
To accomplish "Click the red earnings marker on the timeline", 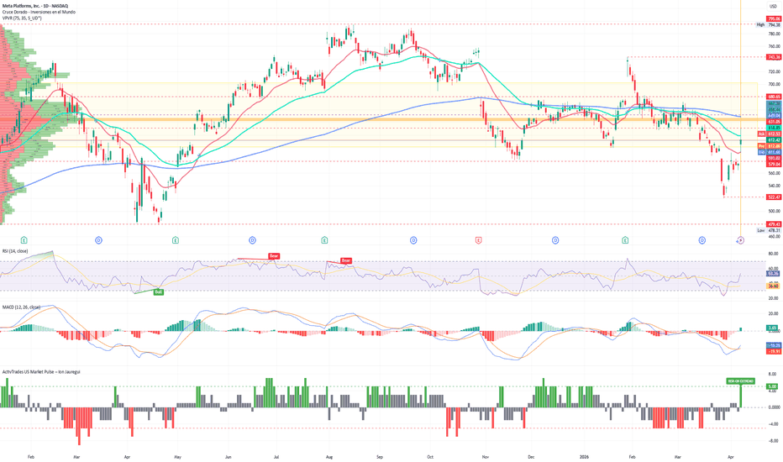I will 478,240.
